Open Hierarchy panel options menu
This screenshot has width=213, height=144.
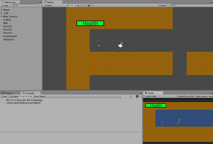(40, 2)
